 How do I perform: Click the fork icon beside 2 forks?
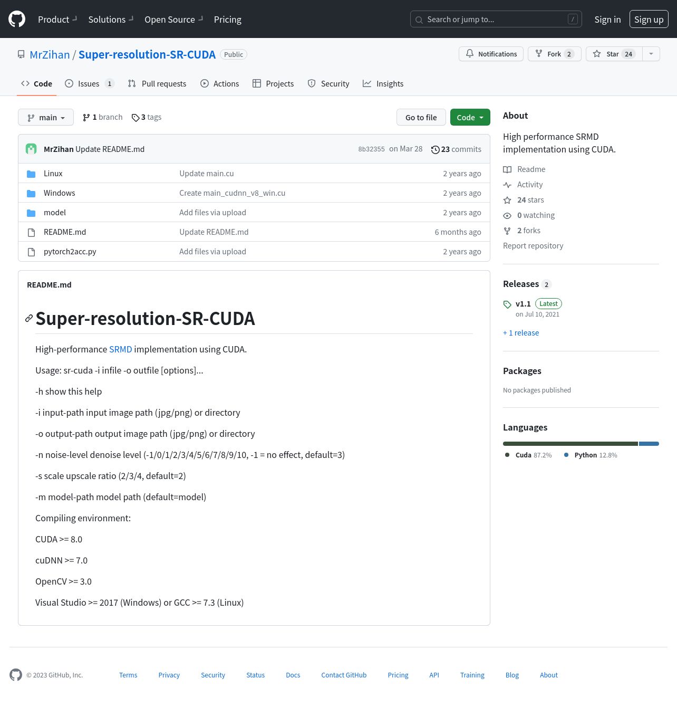click(x=507, y=231)
